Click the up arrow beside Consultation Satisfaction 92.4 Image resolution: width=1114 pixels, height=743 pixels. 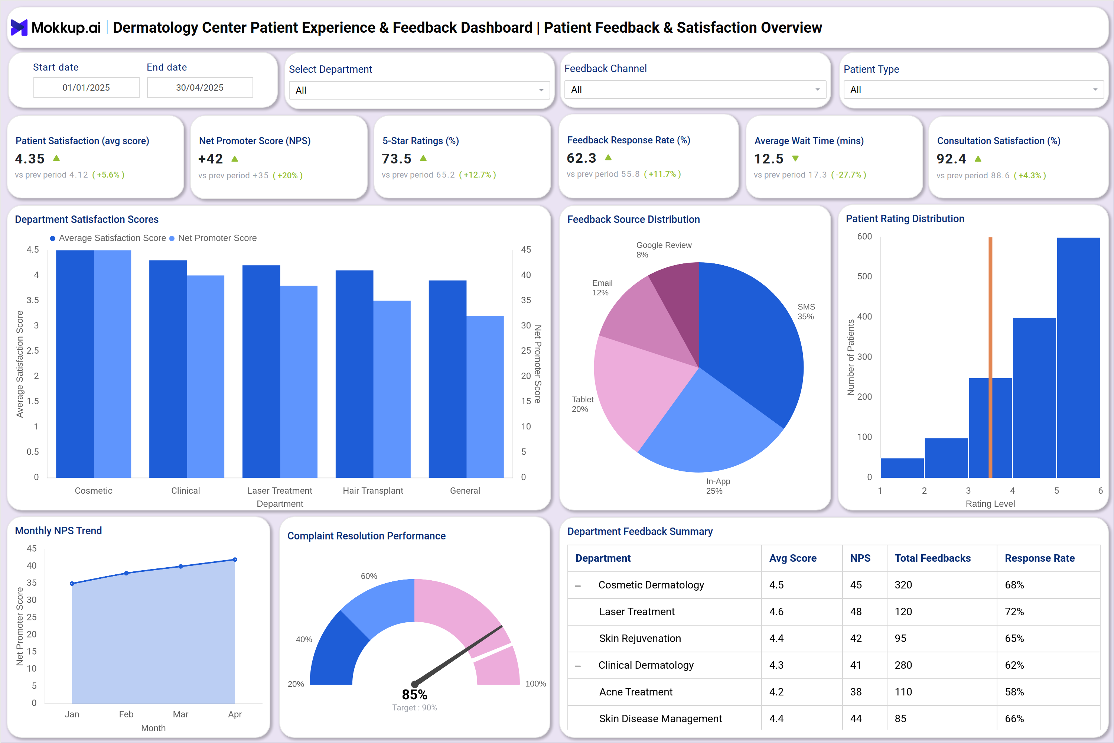pyautogui.click(x=978, y=159)
